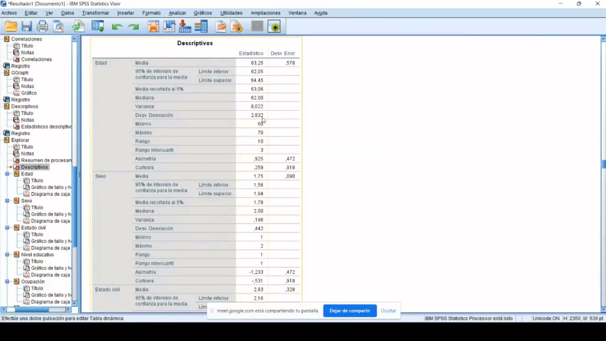Click the SPSS application icon in title bar
The image size is (606, 341).
pyautogui.click(x=4, y=3)
